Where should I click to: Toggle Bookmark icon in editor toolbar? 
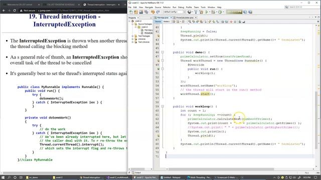click(x=217, y=21)
